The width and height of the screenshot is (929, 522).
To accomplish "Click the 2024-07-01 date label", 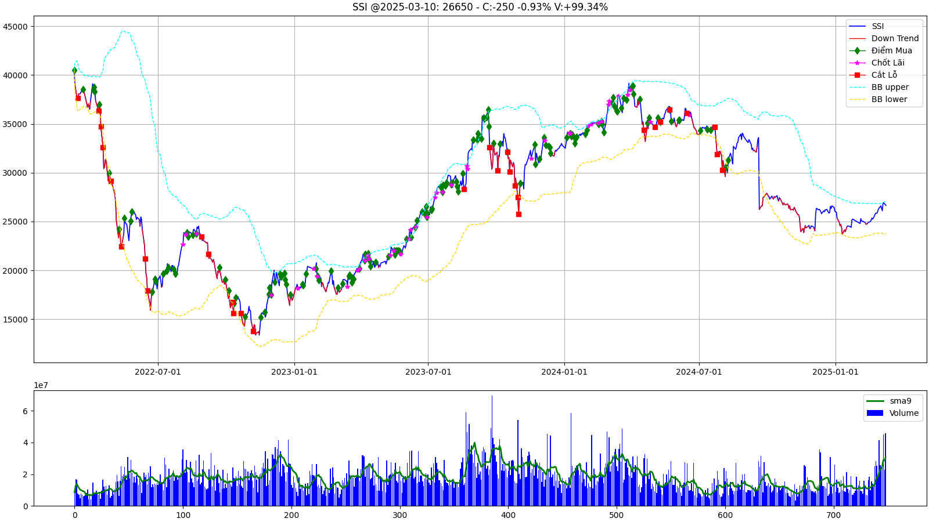I will (699, 372).
